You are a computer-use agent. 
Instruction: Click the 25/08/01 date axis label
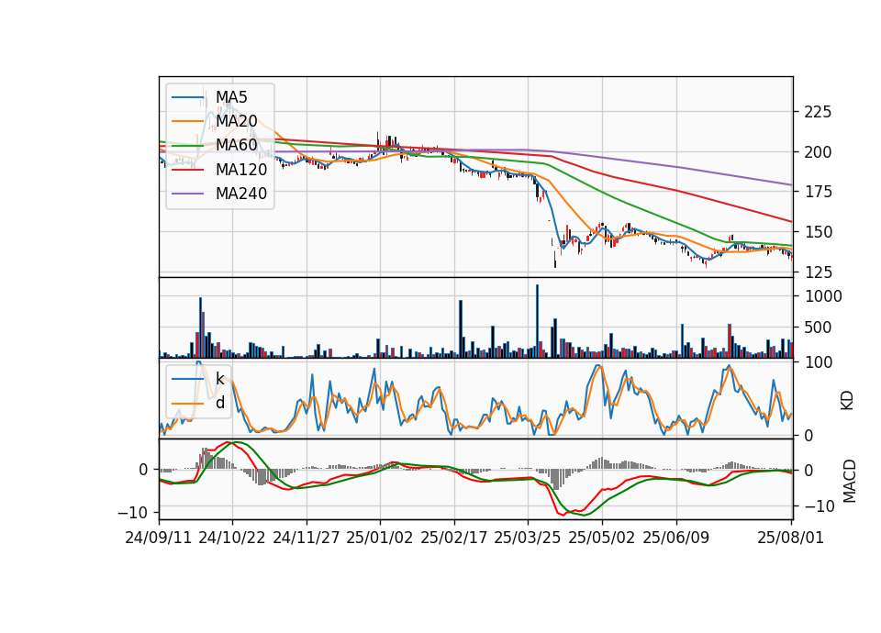coord(790,538)
